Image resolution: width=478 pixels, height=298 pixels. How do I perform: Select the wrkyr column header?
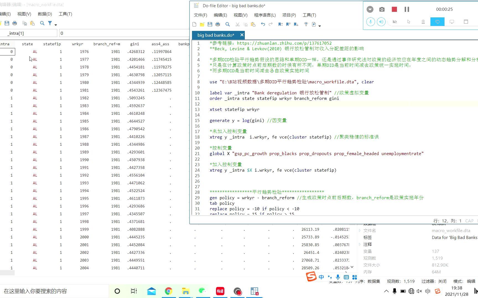pyautogui.click(x=77, y=44)
